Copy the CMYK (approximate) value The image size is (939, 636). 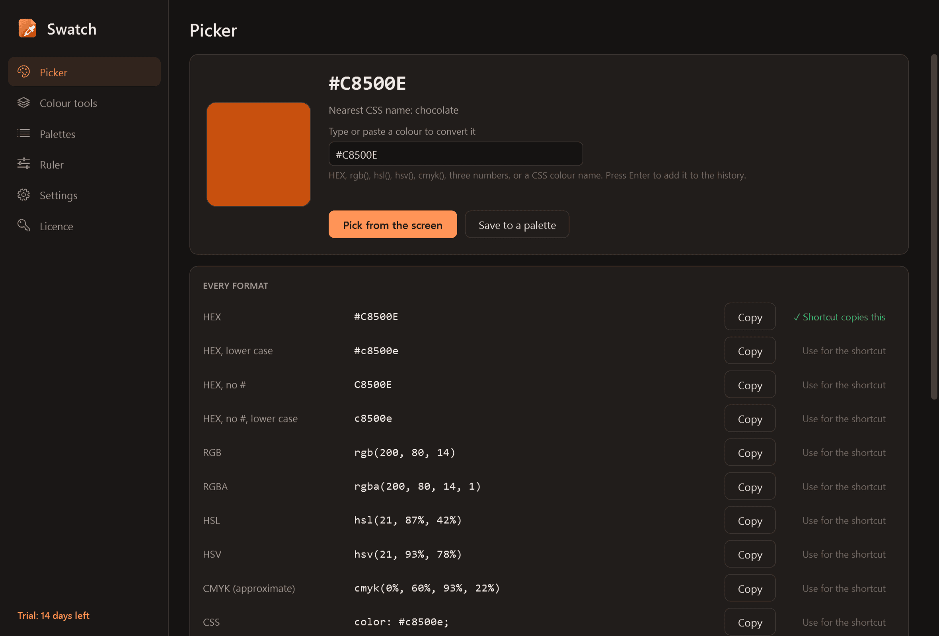[x=750, y=588]
